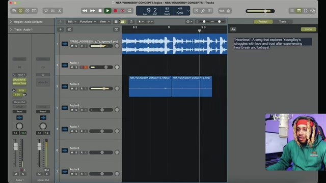The height and width of the screenshot is (183, 326).
Task: Click the Done button
Action: point(309,29)
